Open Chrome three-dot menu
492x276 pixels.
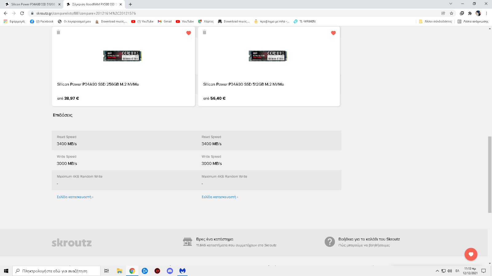(486, 13)
